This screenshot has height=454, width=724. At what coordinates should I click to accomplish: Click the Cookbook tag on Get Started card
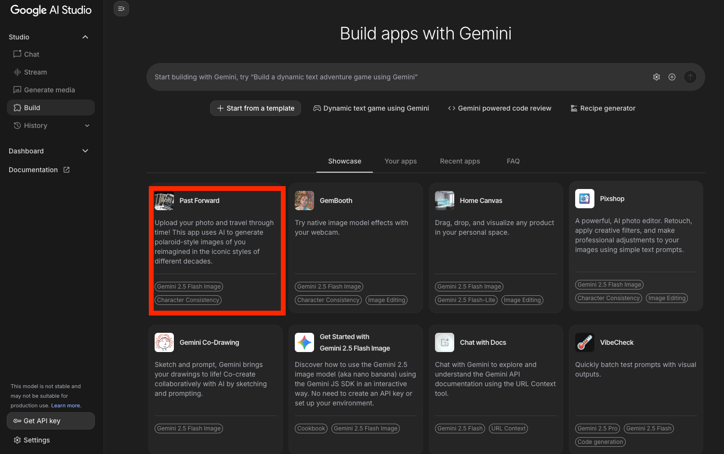311,429
